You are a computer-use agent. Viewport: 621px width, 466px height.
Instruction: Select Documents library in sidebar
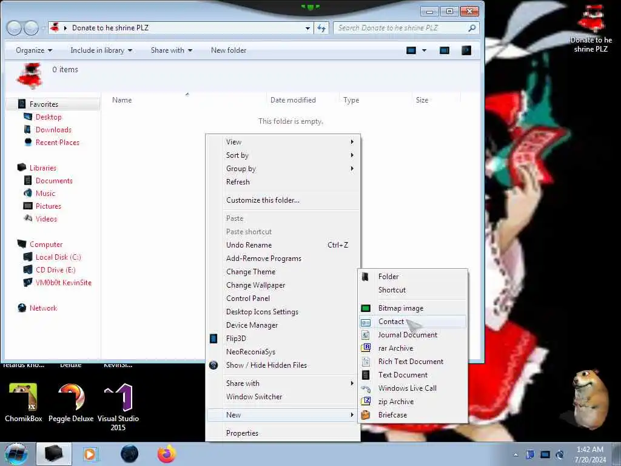click(x=54, y=181)
